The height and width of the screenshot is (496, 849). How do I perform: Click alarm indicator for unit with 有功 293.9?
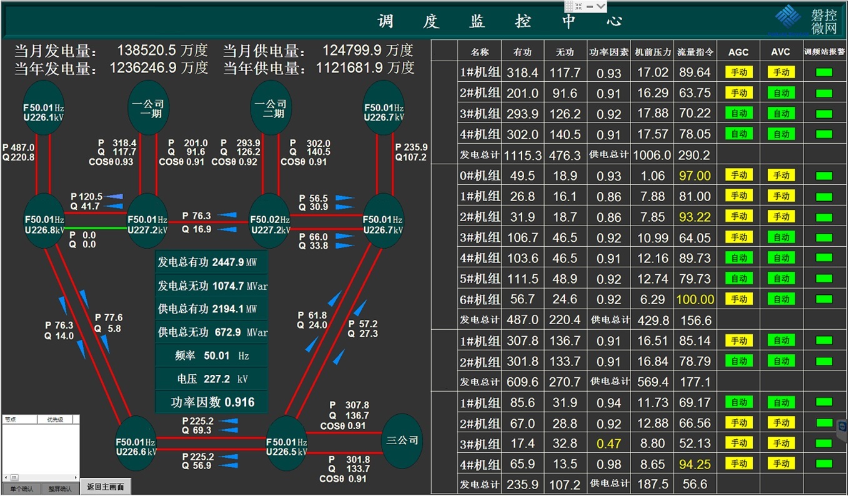tap(824, 114)
